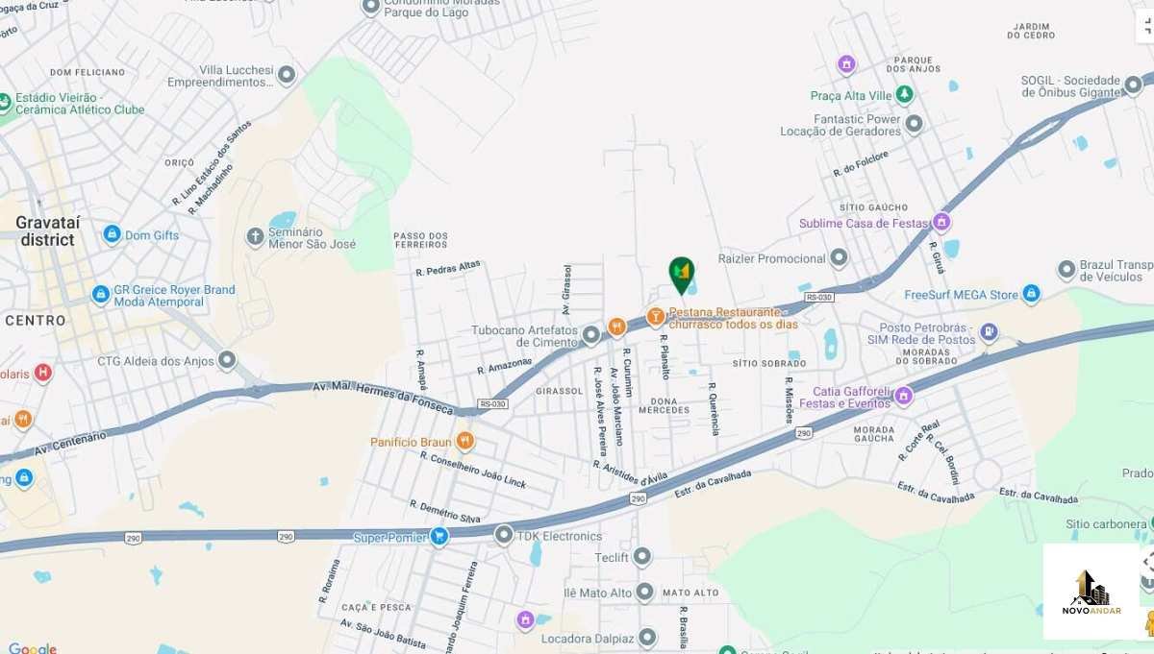The width and height of the screenshot is (1154, 654).
Task: Open the Praça Alta Ville park pin
Action: (x=904, y=95)
